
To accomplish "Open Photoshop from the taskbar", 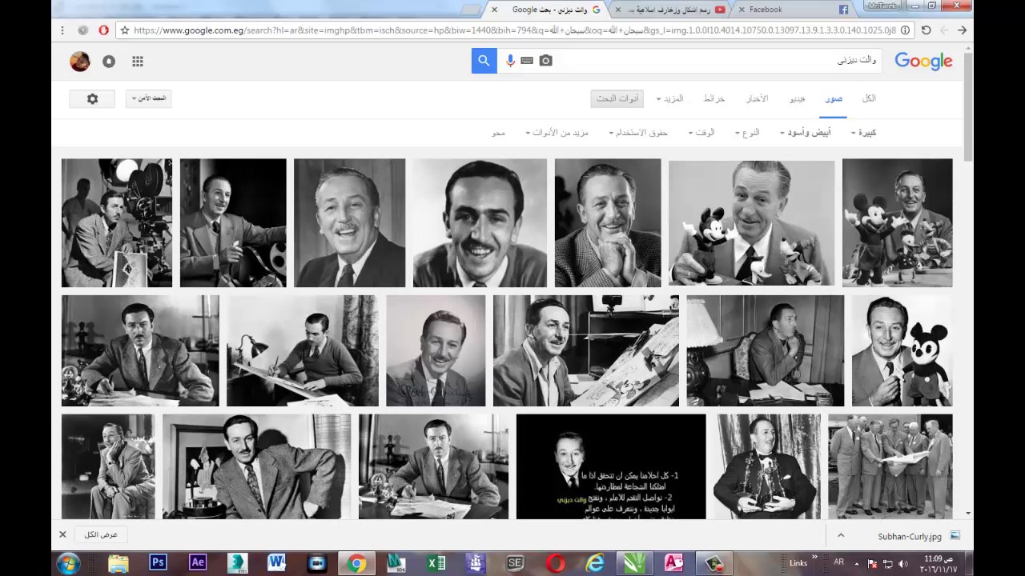I will point(158,562).
